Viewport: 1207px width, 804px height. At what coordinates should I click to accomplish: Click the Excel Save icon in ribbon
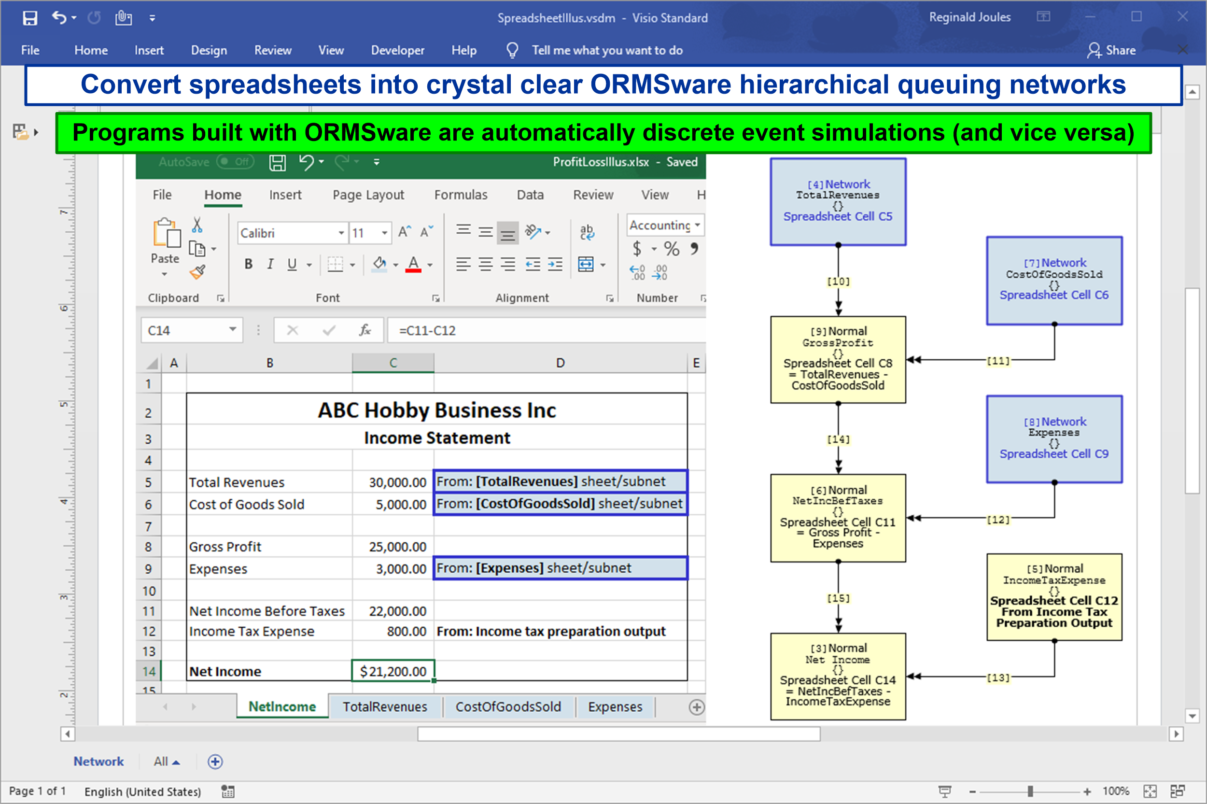coord(275,165)
